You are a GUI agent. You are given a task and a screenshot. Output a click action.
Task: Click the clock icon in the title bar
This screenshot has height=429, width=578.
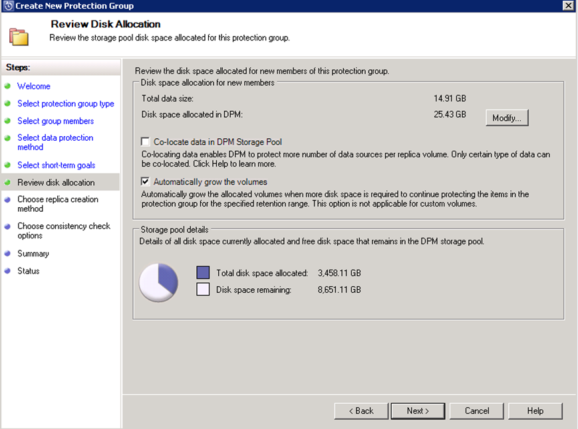point(9,6)
